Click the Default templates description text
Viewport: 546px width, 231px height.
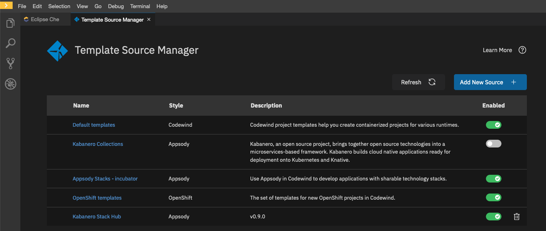click(354, 125)
